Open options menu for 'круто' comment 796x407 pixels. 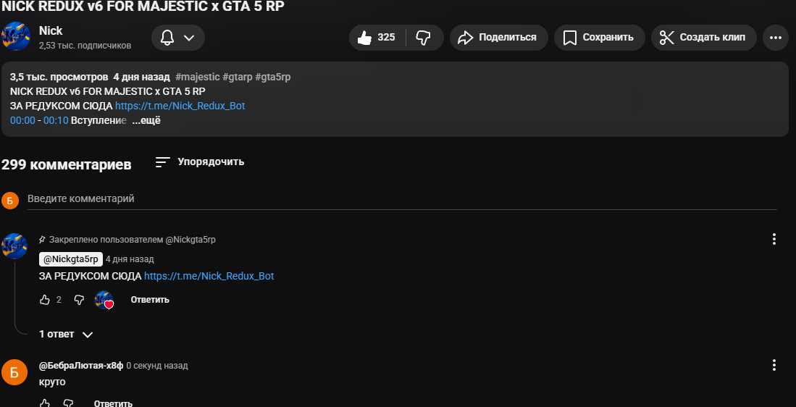pyautogui.click(x=774, y=365)
